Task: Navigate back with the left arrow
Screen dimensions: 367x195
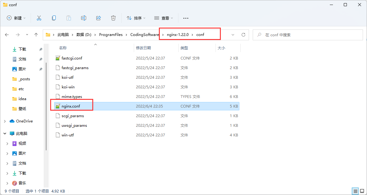Action: click(7, 35)
